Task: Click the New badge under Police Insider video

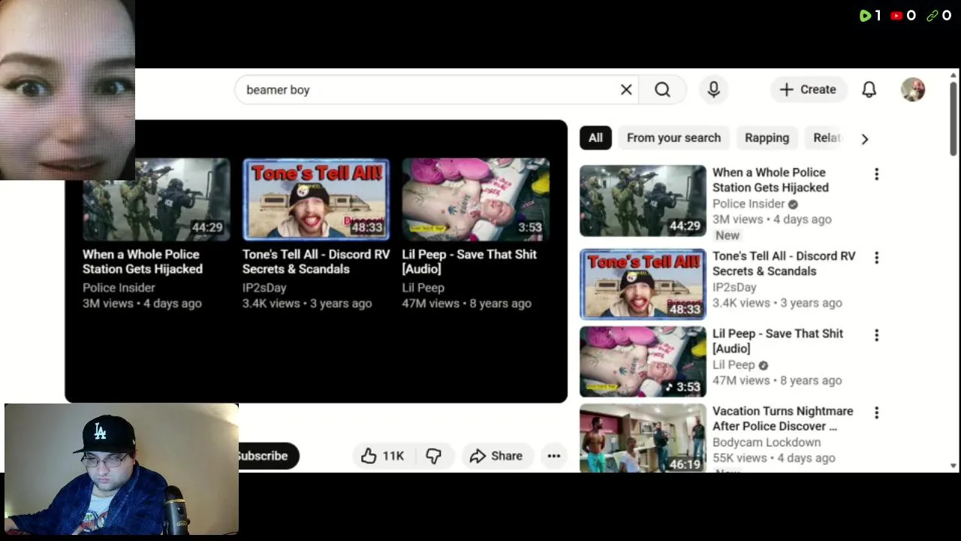Action: click(x=728, y=235)
